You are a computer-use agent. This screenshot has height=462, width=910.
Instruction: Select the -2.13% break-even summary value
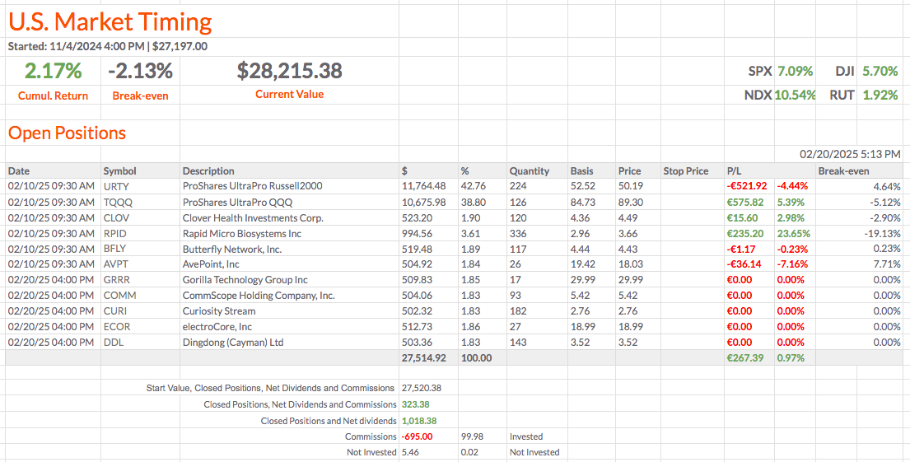click(140, 72)
